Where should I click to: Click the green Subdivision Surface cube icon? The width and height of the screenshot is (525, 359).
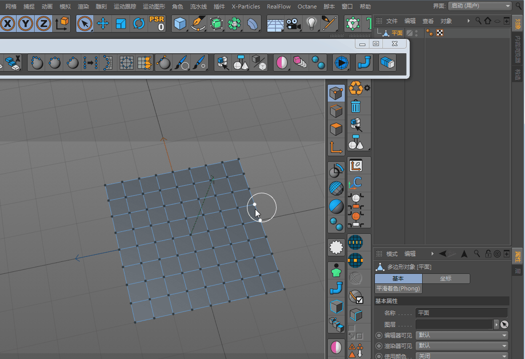coord(216,24)
